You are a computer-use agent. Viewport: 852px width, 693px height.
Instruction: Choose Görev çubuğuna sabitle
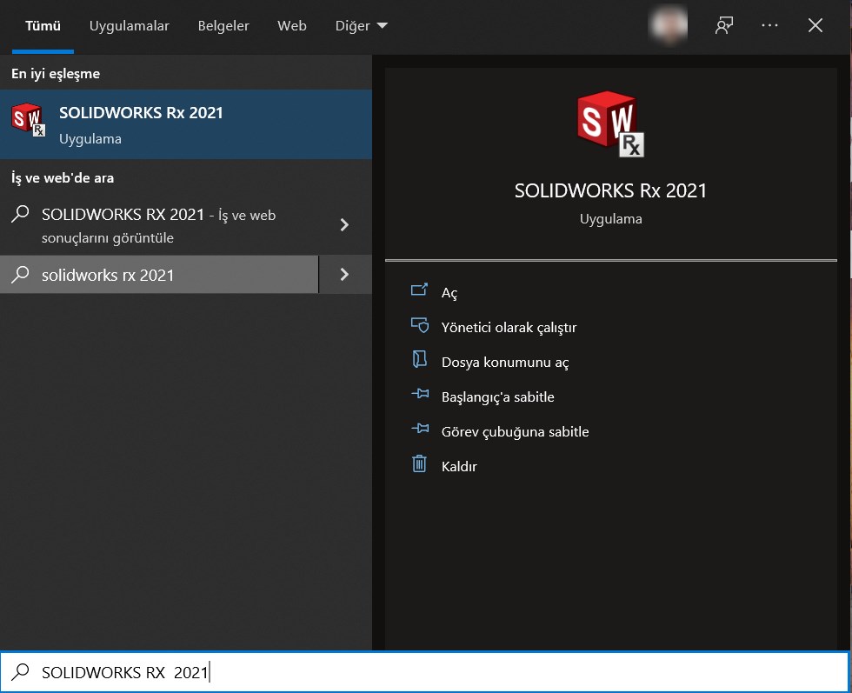point(515,431)
